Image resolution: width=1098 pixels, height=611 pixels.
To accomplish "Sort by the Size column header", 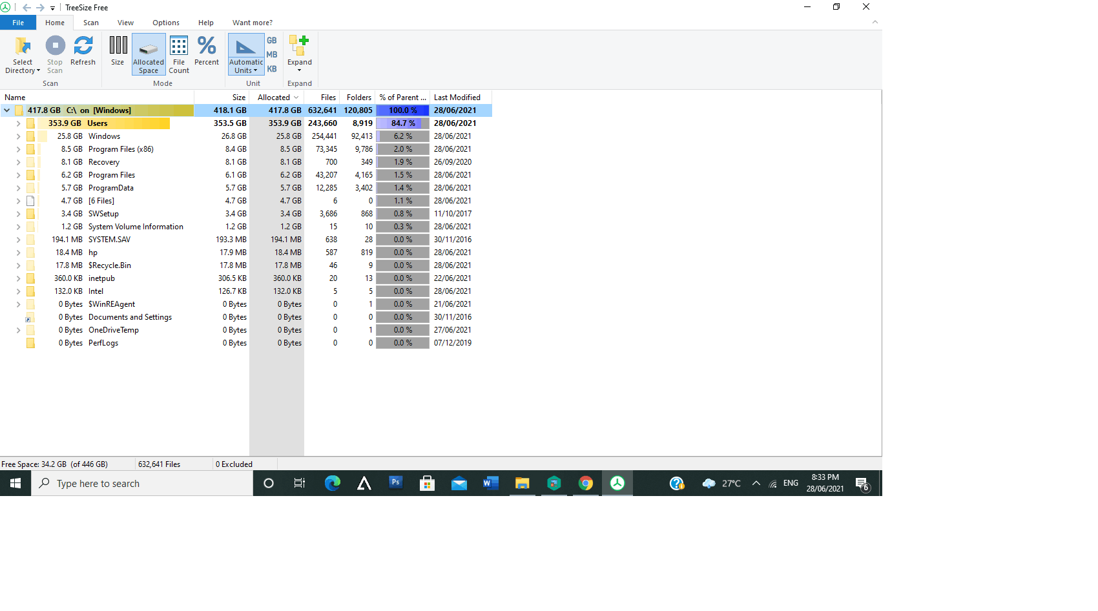I will [x=222, y=98].
